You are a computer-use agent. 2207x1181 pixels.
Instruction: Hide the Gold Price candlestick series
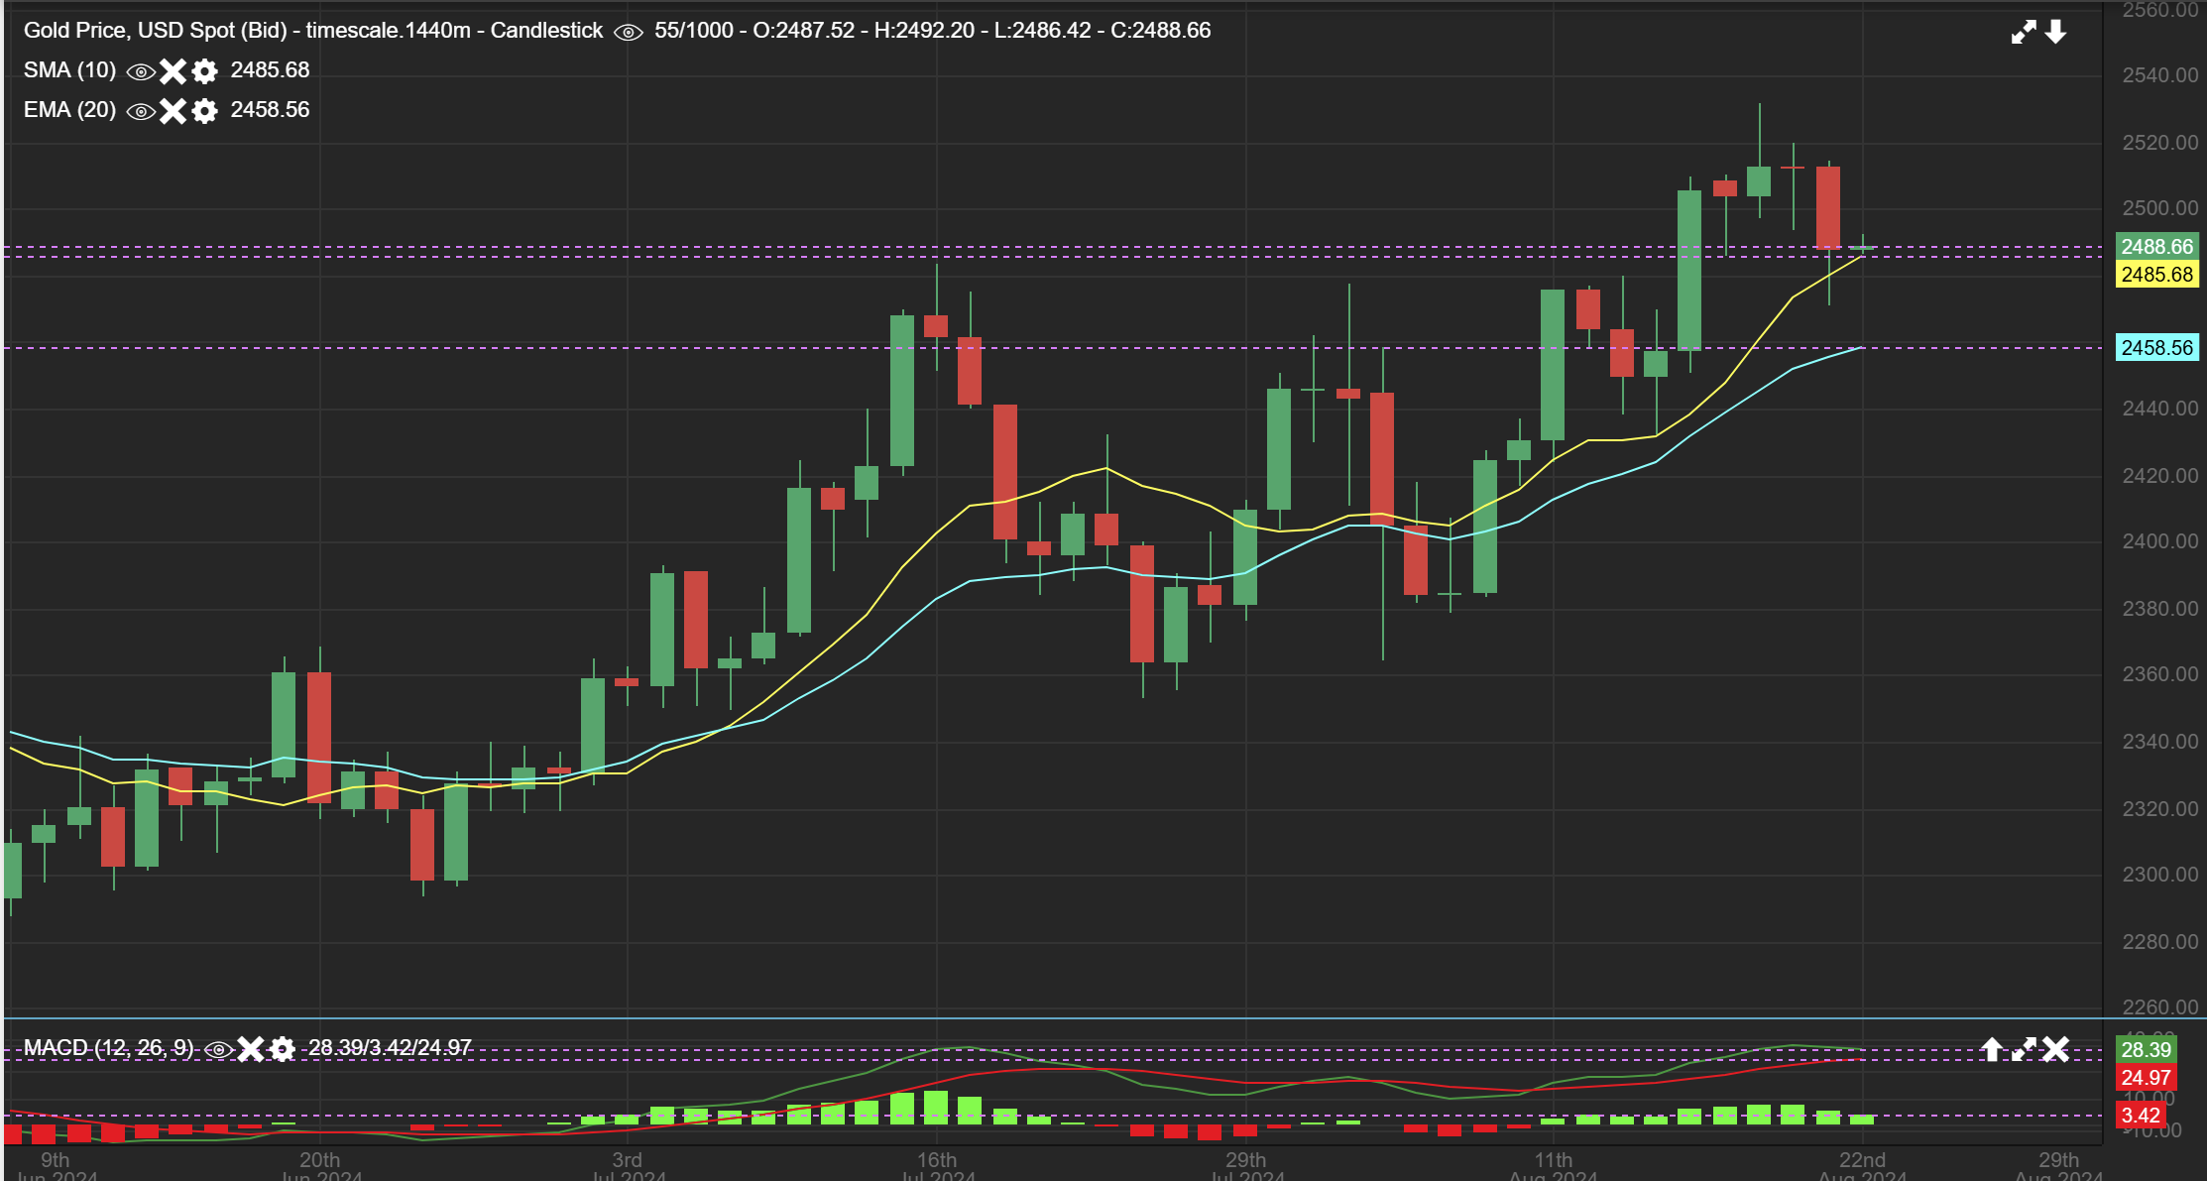(628, 32)
